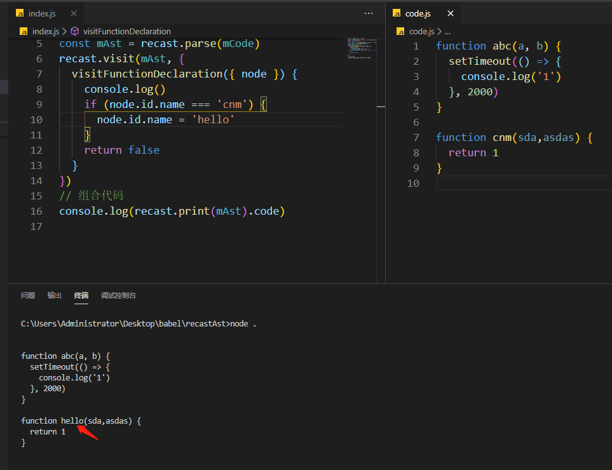612x470 pixels.
Task: Close the code.js tab
Action: (x=451, y=13)
